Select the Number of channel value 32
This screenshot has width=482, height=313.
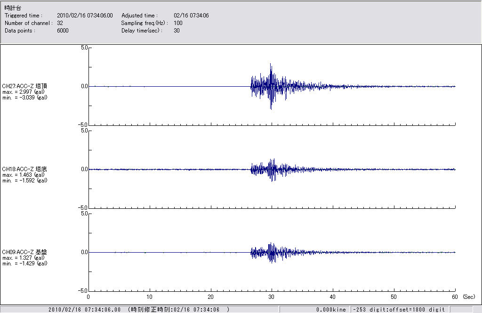coord(60,23)
